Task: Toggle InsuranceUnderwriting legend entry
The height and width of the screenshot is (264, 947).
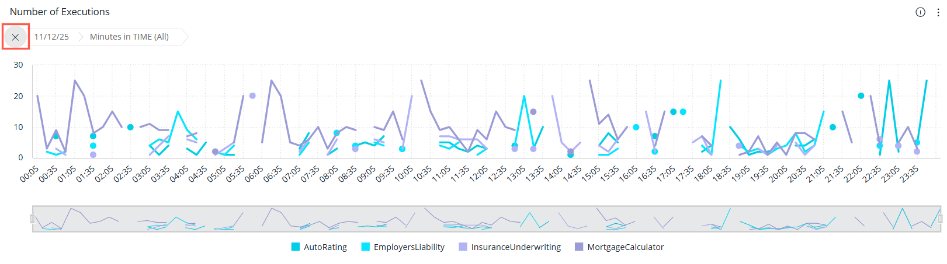Action: 515,247
